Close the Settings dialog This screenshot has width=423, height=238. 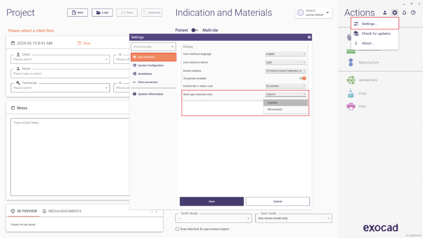click(309, 37)
